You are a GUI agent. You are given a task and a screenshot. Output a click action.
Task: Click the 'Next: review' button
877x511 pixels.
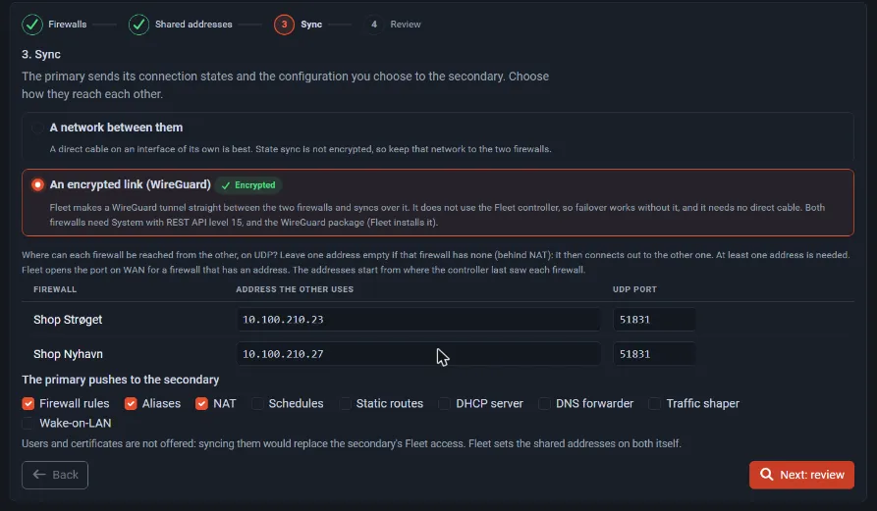pyautogui.click(x=801, y=476)
